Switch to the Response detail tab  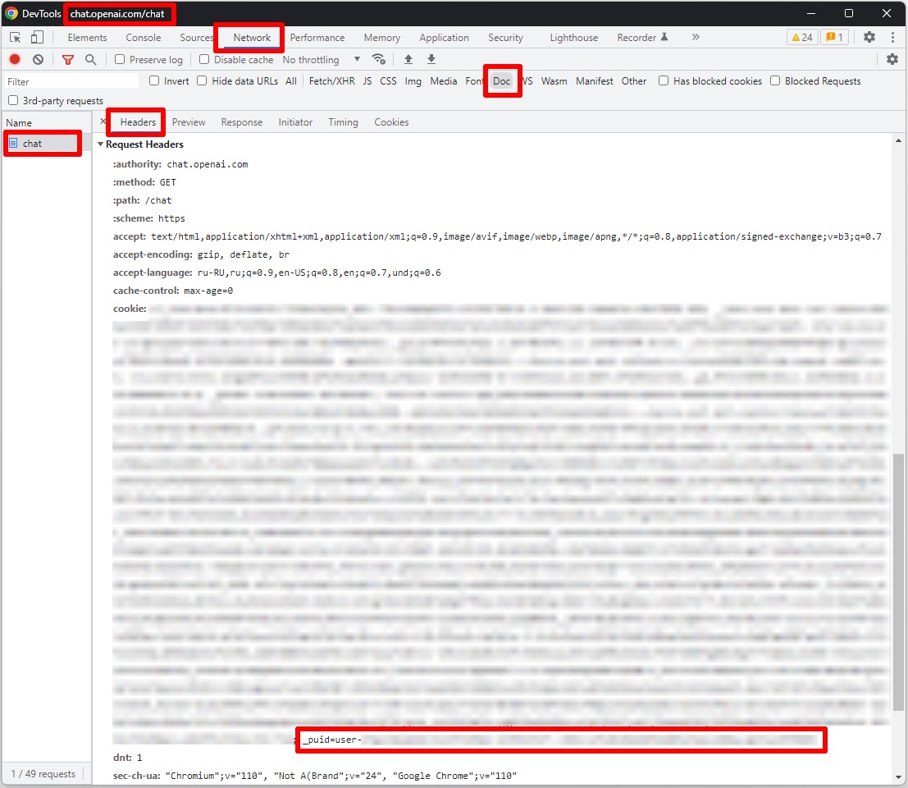241,122
